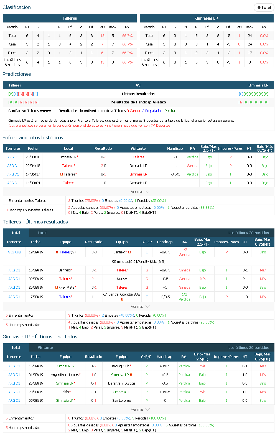This screenshot has width=275, height=435.
Task: Click 90 minutes[0-0],Penalty Kicks[6-5] note
Action: click(139, 262)
